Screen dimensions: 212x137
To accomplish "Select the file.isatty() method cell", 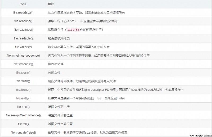I will [x=23, y=98].
